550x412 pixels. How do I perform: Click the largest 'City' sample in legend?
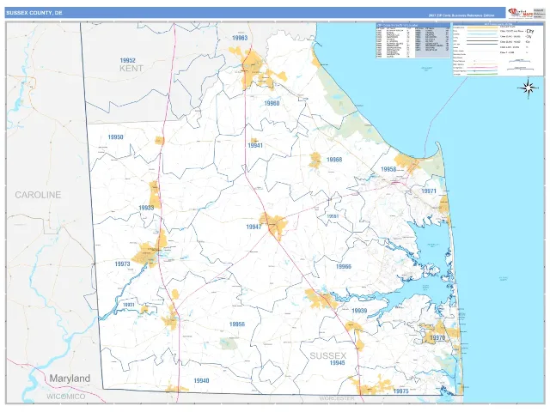point(529,31)
